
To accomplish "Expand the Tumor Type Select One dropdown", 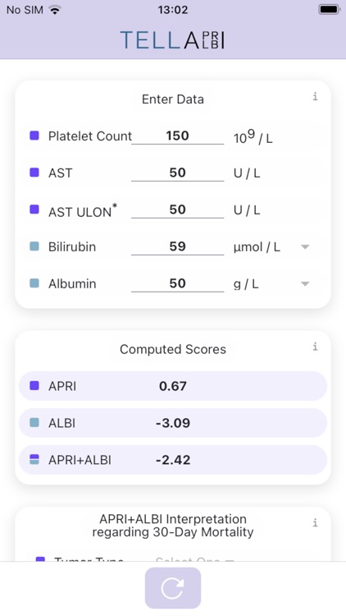I will point(194,559).
